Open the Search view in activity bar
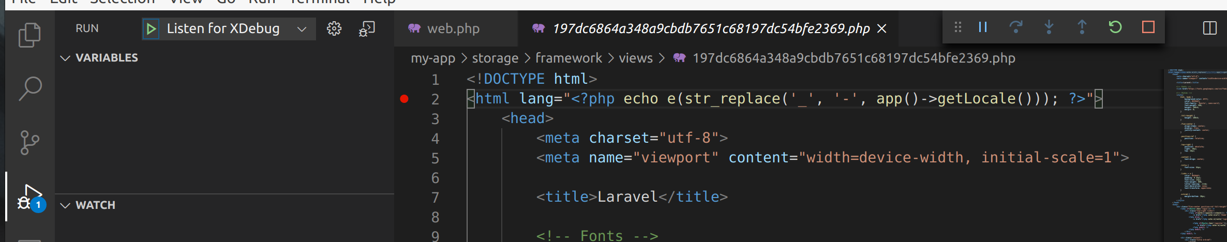 tap(29, 88)
